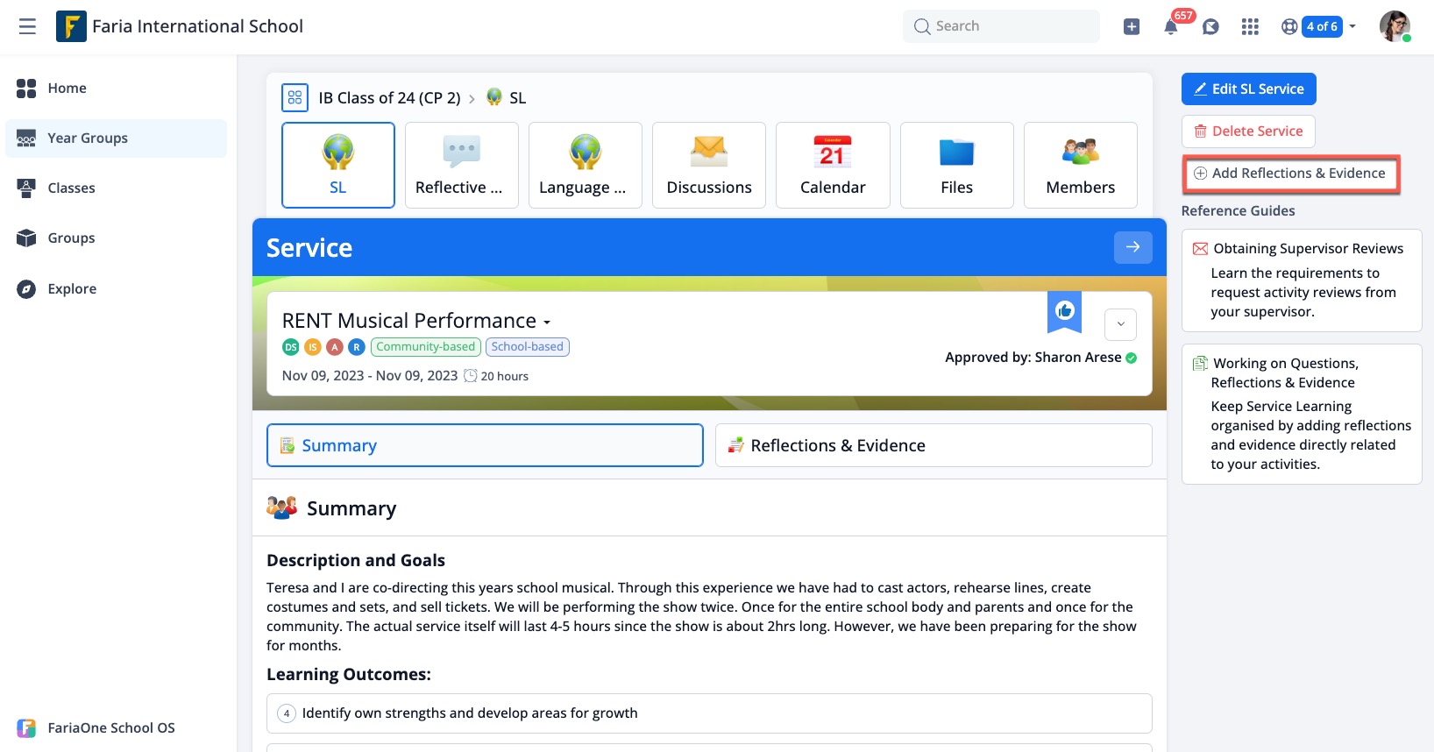The width and height of the screenshot is (1434, 752).
Task: Go to Year Groups in sidebar
Action: click(88, 138)
